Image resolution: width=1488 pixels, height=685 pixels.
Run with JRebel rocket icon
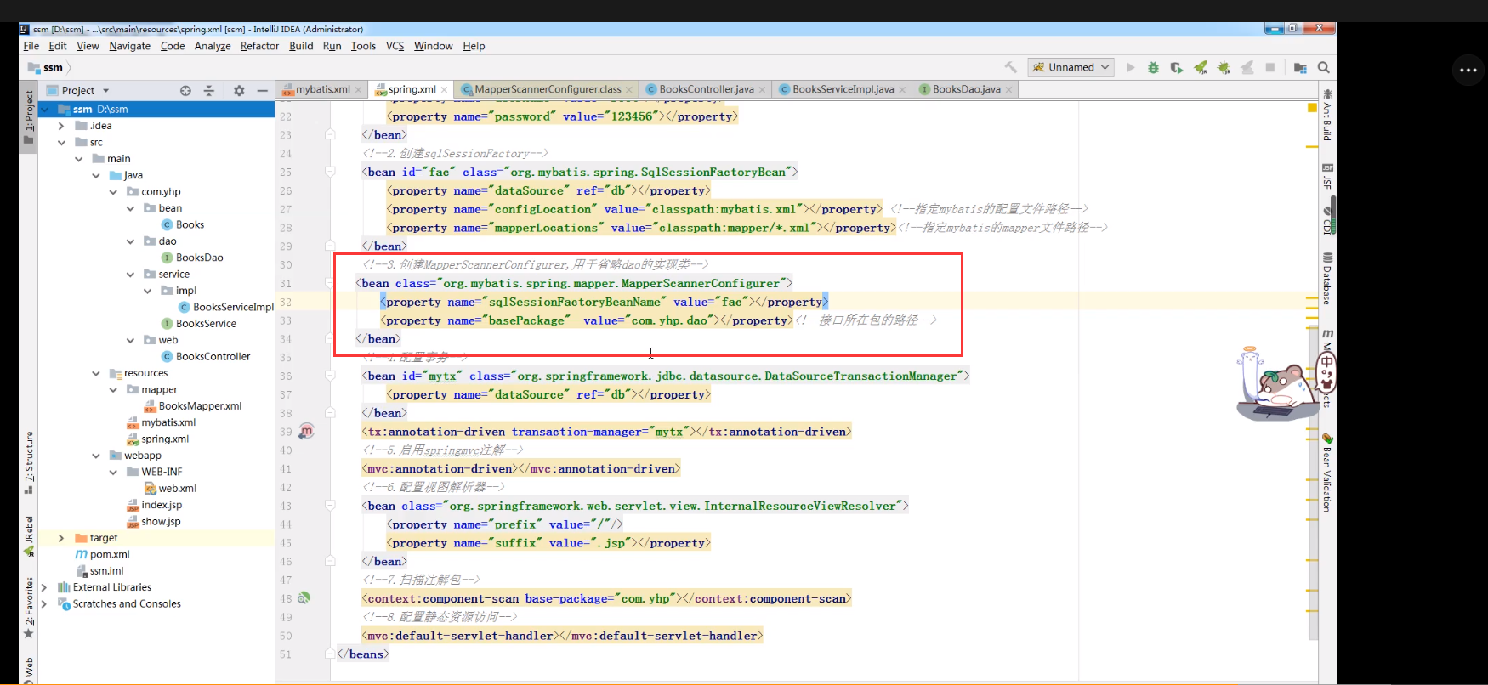click(1201, 67)
